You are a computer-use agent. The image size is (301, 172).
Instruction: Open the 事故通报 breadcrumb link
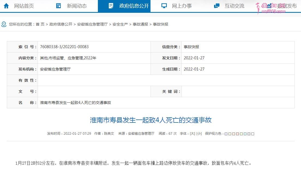[140, 24]
